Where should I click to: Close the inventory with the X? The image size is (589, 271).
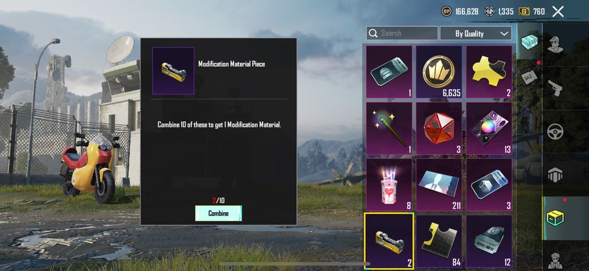(558, 11)
